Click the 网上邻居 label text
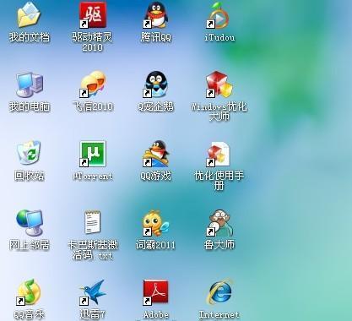The image size is (352, 321). point(30,245)
